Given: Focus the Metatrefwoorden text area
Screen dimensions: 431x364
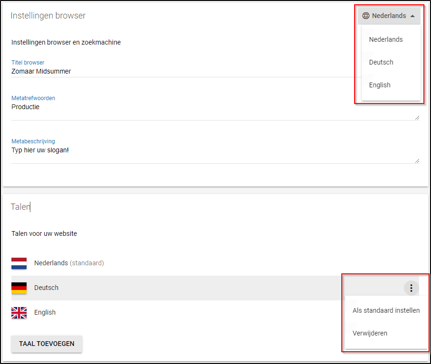Looking at the screenshot, I should (x=214, y=110).
